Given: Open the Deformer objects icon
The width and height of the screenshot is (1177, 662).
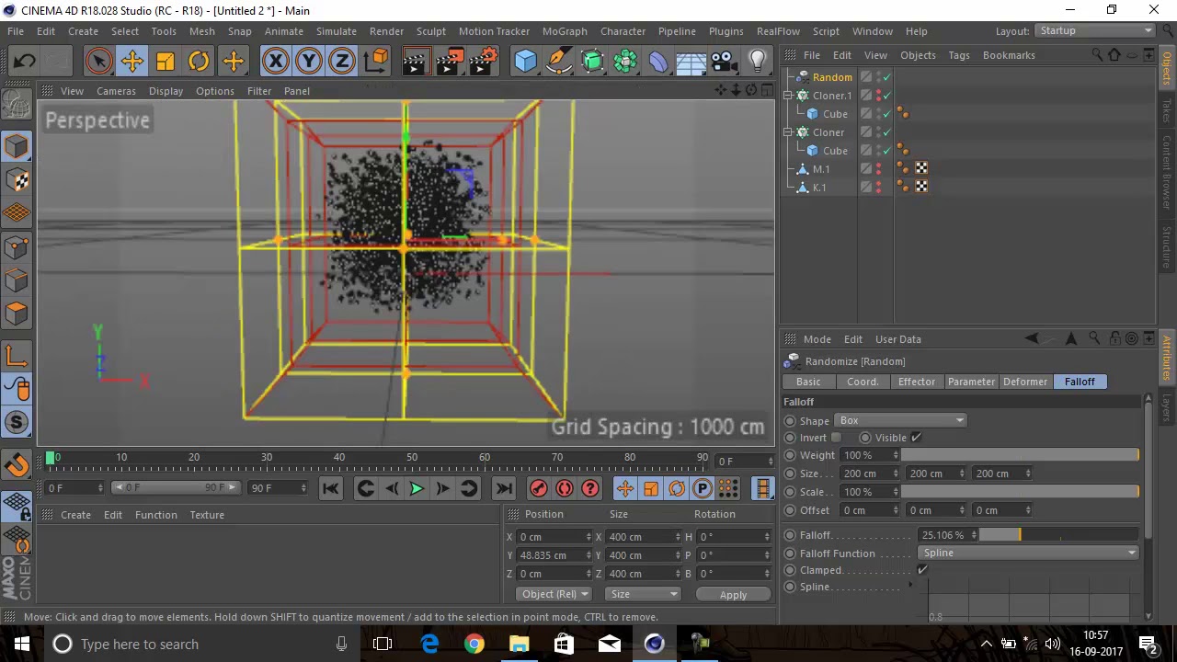Looking at the screenshot, I should tap(658, 62).
